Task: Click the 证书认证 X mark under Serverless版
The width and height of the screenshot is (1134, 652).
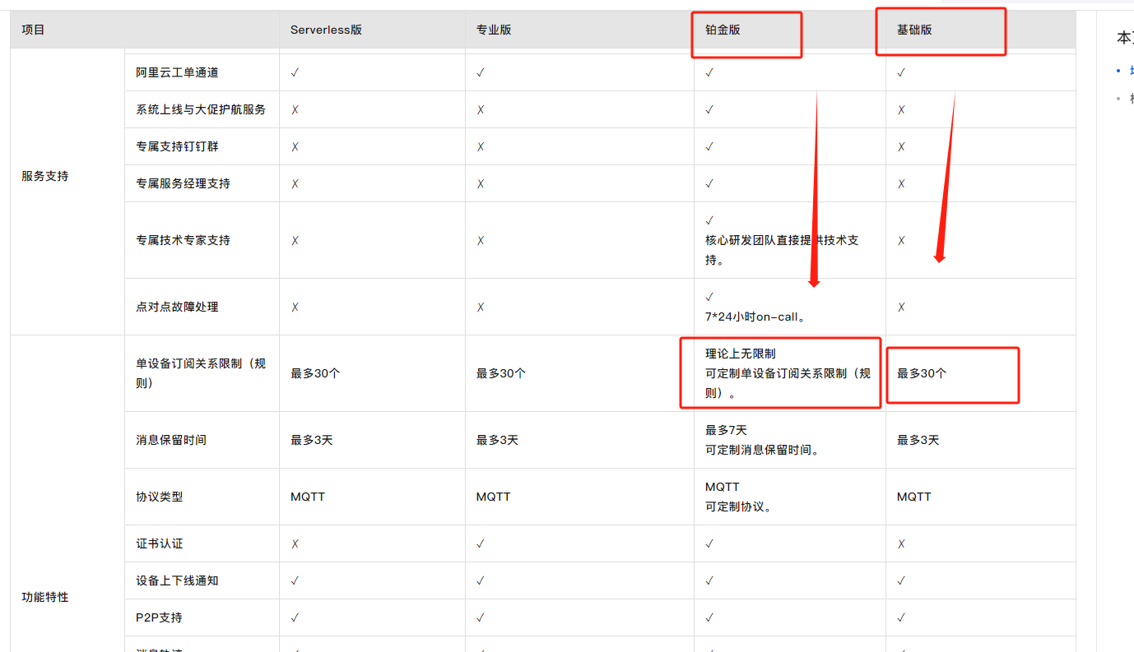Action: pyautogui.click(x=295, y=543)
